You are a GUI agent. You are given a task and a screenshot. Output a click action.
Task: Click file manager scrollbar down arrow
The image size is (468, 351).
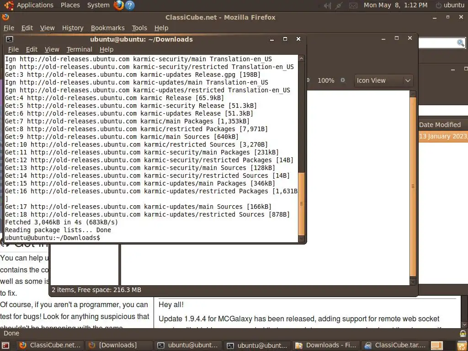(413, 281)
